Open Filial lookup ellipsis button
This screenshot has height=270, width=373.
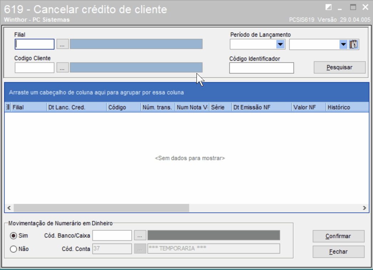click(62, 44)
